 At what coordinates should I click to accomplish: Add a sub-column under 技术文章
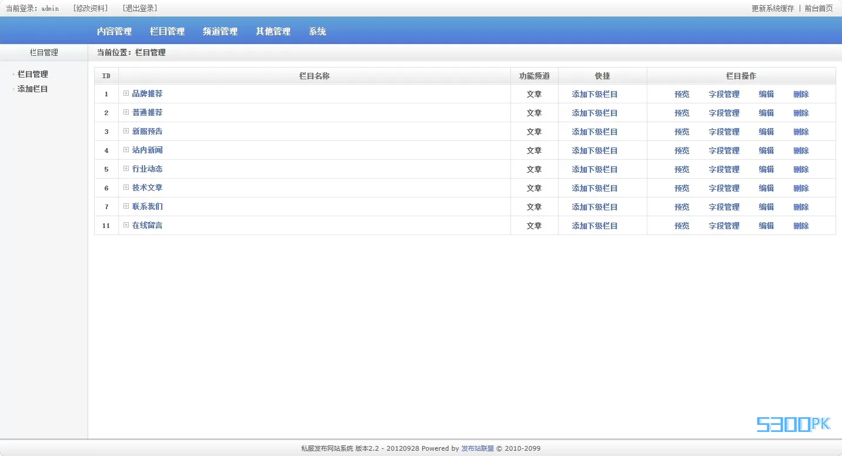click(x=594, y=188)
